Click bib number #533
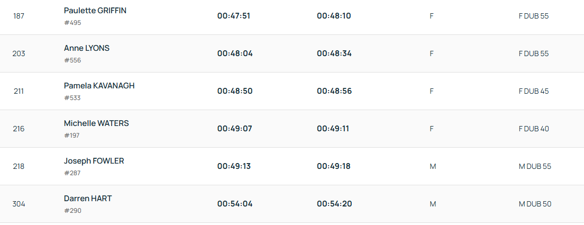The width and height of the screenshot is (584, 225). [x=72, y=98]
